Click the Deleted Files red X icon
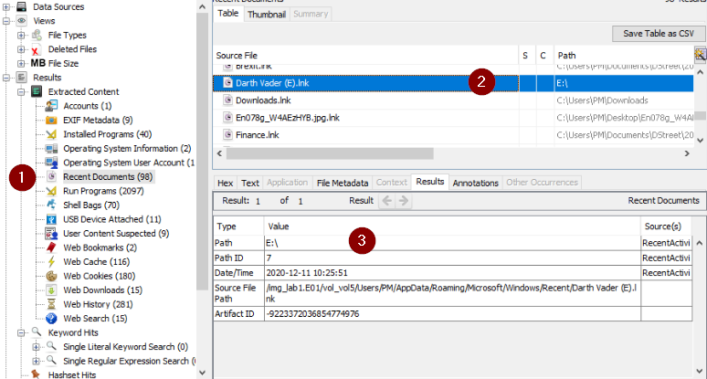 (37, 49)
